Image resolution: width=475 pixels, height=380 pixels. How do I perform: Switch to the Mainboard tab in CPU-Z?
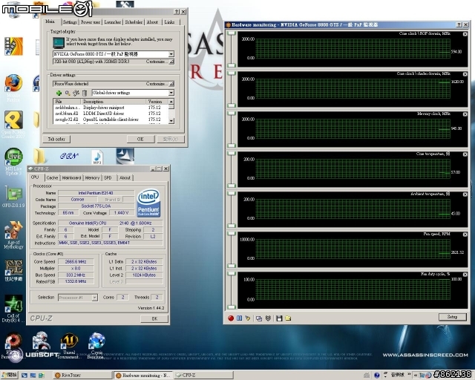(x=71, y=178)
